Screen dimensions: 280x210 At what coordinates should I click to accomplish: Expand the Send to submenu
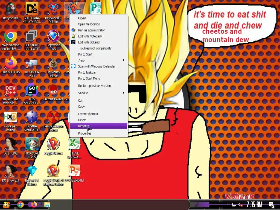(x=98, y=93)
